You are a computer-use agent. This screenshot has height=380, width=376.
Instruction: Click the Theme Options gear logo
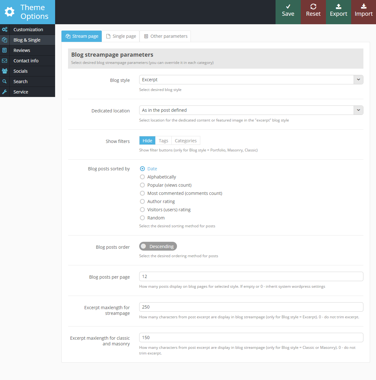[x=9, y=12]
